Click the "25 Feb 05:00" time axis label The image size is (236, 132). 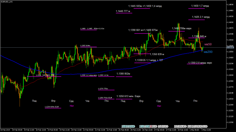[124, 130]
